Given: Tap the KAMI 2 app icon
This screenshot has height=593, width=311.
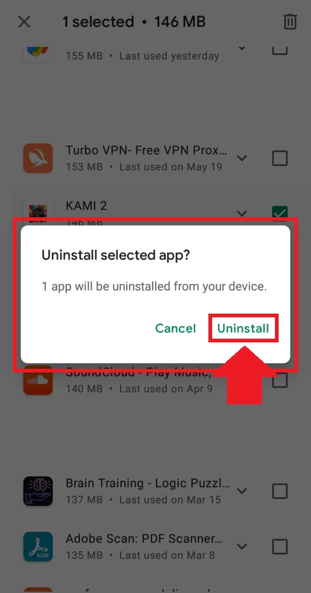Looking at the screenshot, I should click(38, 213).
